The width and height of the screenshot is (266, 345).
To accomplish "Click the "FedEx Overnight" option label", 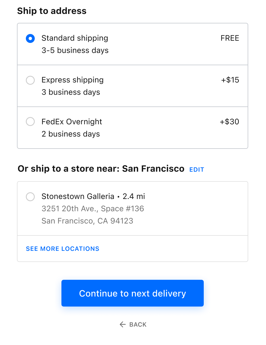I will 72,122.
